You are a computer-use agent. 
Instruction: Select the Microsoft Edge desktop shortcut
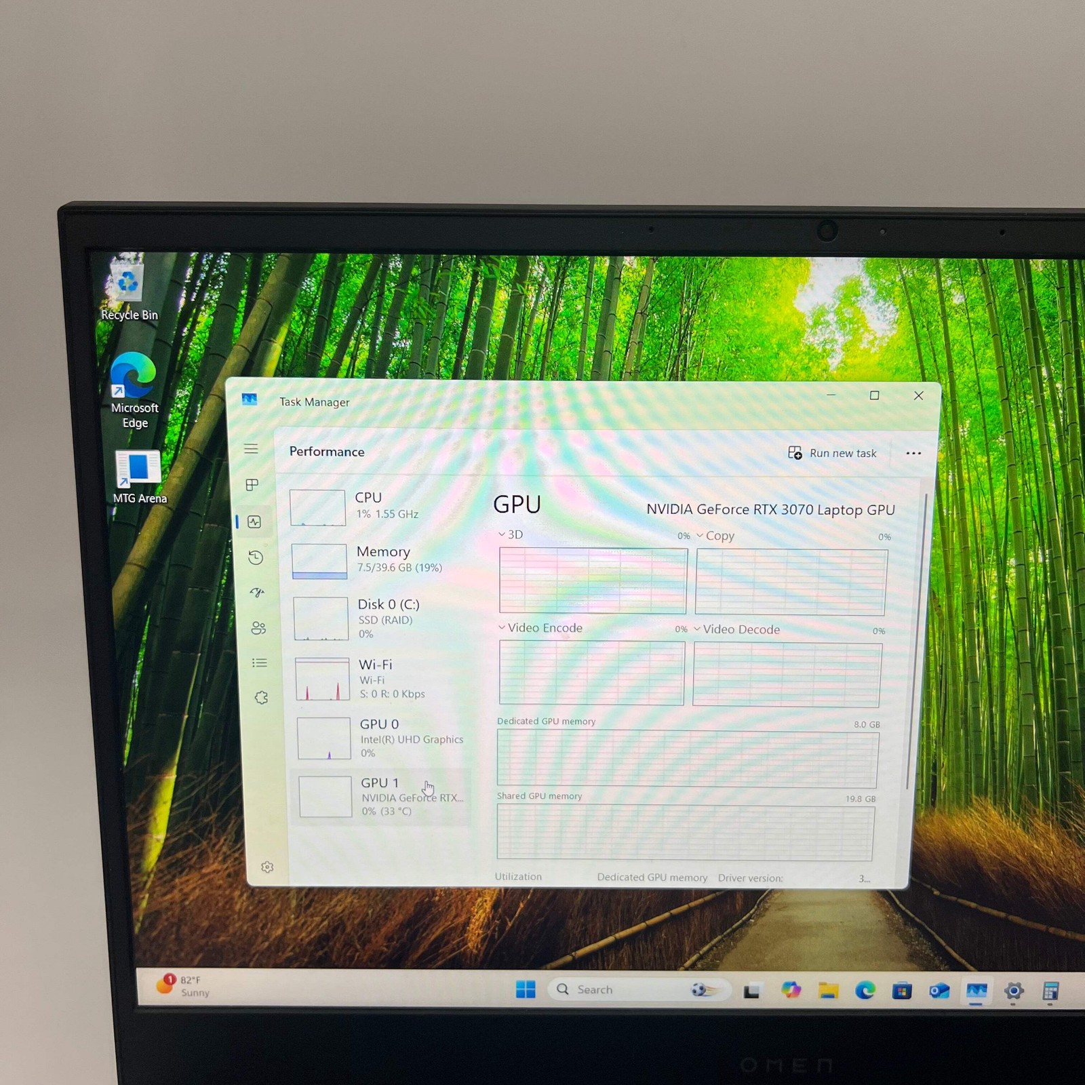134,390
